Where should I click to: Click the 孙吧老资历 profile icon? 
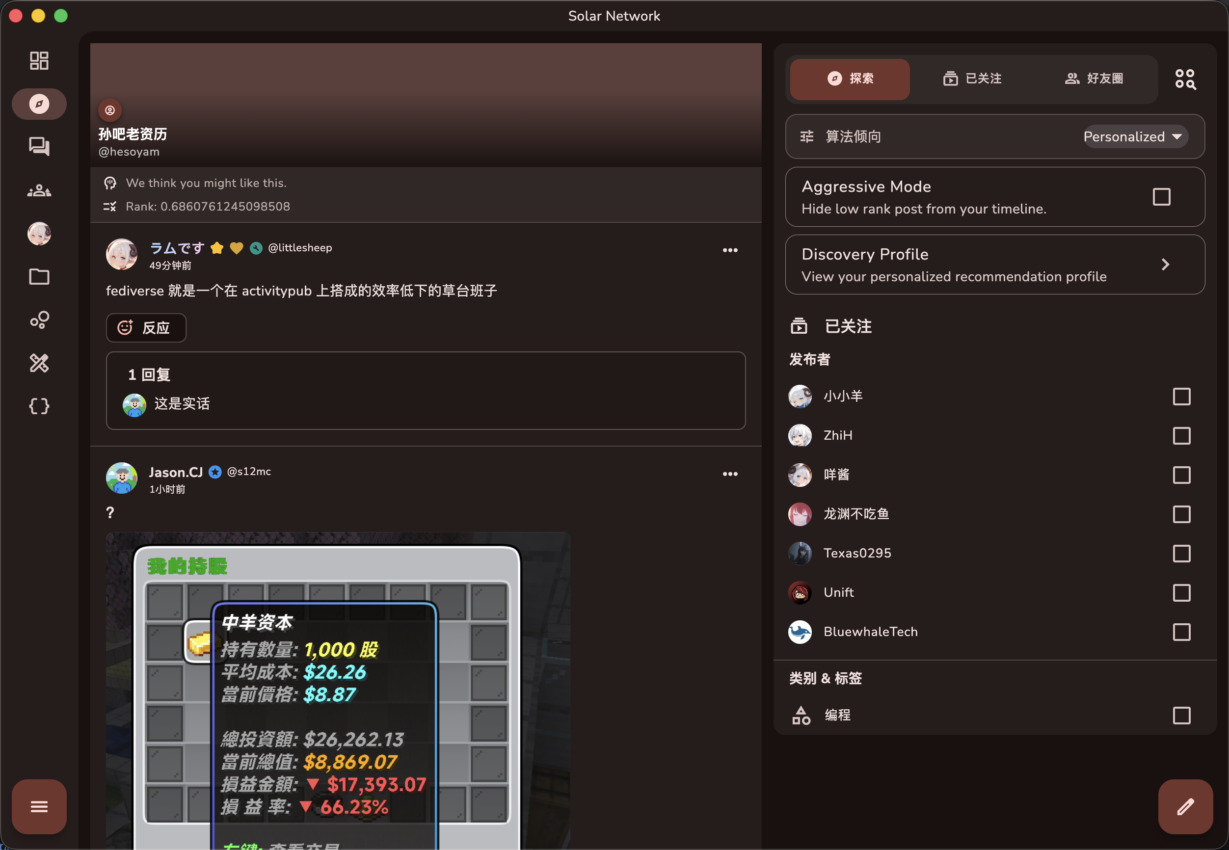pyautogui.click(x=109, y=110)
